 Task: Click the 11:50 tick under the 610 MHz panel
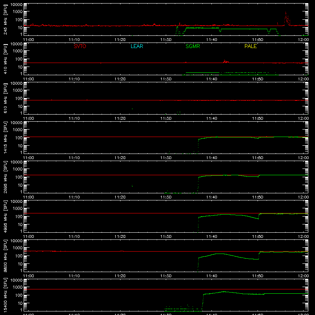258,119
